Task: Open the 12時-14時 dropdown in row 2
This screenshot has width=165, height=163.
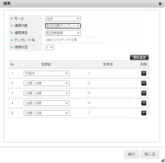Action: click(46, 83)
